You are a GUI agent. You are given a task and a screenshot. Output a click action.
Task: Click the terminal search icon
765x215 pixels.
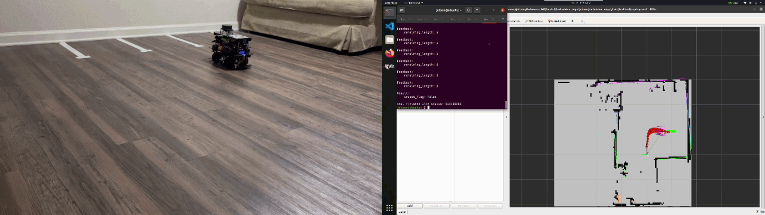tap(468, 10)
